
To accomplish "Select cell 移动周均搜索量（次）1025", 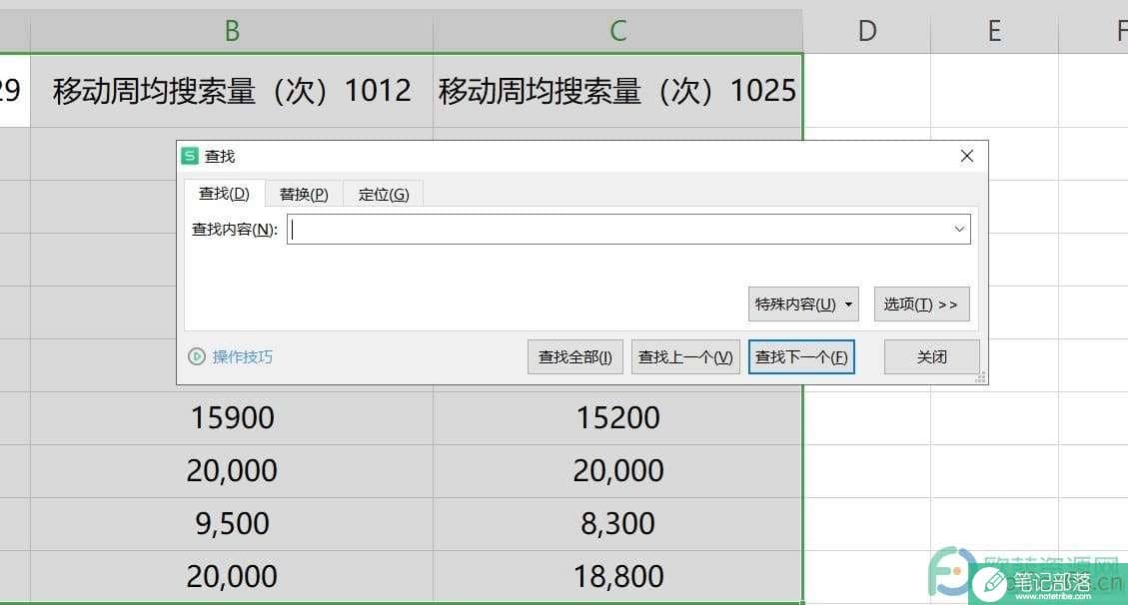I will click(618, 91).
